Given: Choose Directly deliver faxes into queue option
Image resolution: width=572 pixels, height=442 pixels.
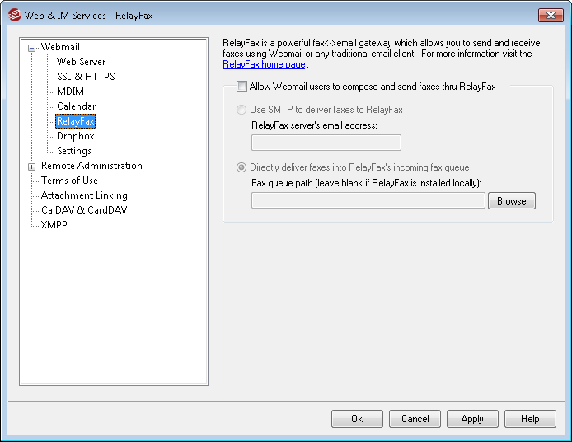Looking at the screenshot, I should (x=241, y=167).
